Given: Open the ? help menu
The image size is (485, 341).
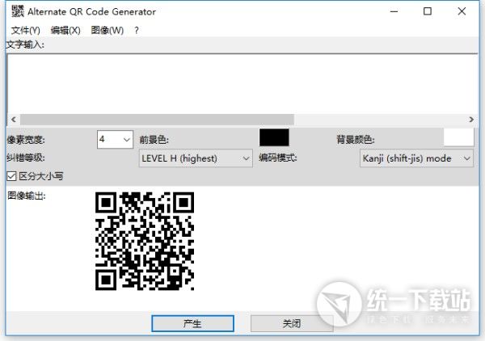Looking at the screenshot, I should (x=137, y=30).
